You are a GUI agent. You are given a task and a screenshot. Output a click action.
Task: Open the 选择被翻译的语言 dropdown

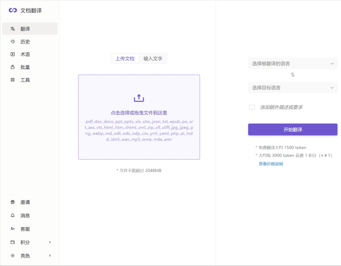click(292, 63)
